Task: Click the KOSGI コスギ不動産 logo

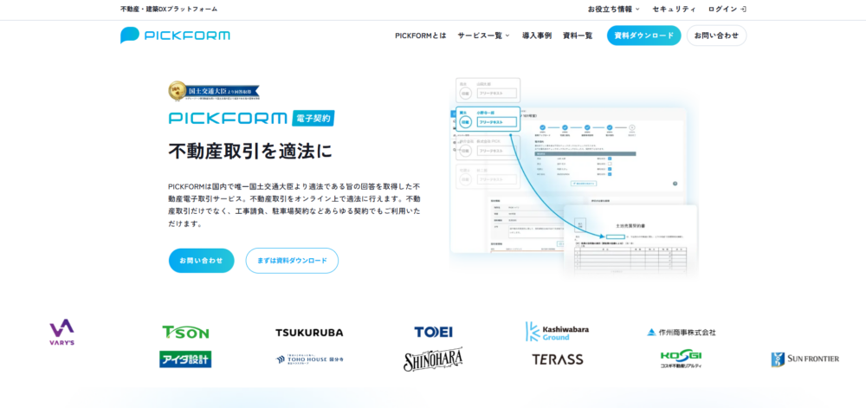Action: (x=681, y=359)
